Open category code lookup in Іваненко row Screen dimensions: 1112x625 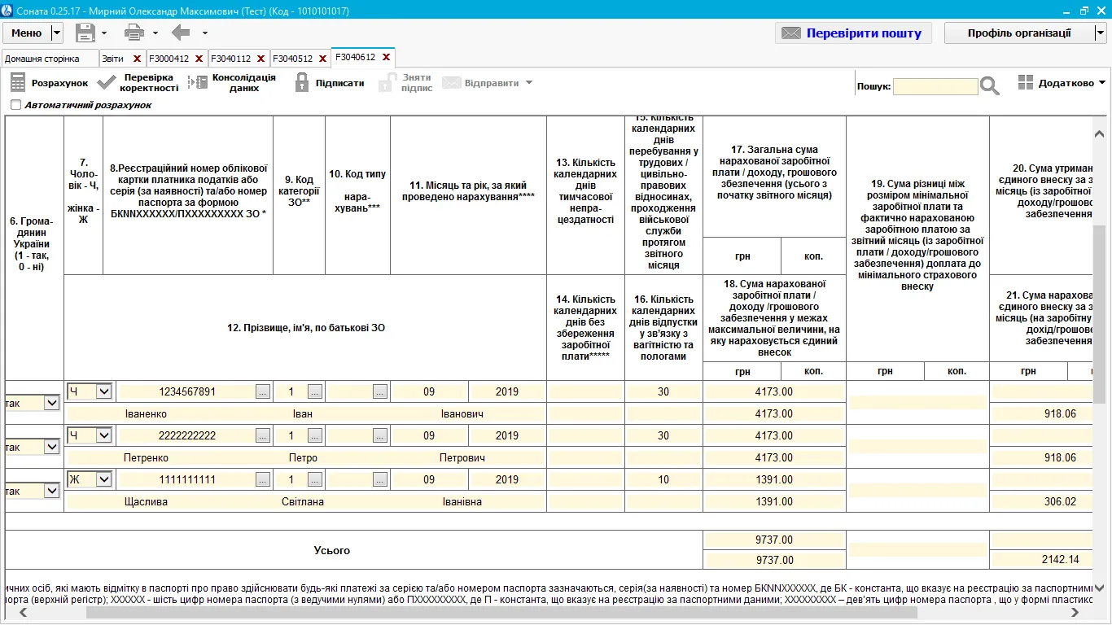[x=314, y=391]
